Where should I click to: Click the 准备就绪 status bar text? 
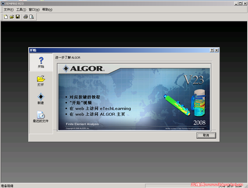point(7,186)
